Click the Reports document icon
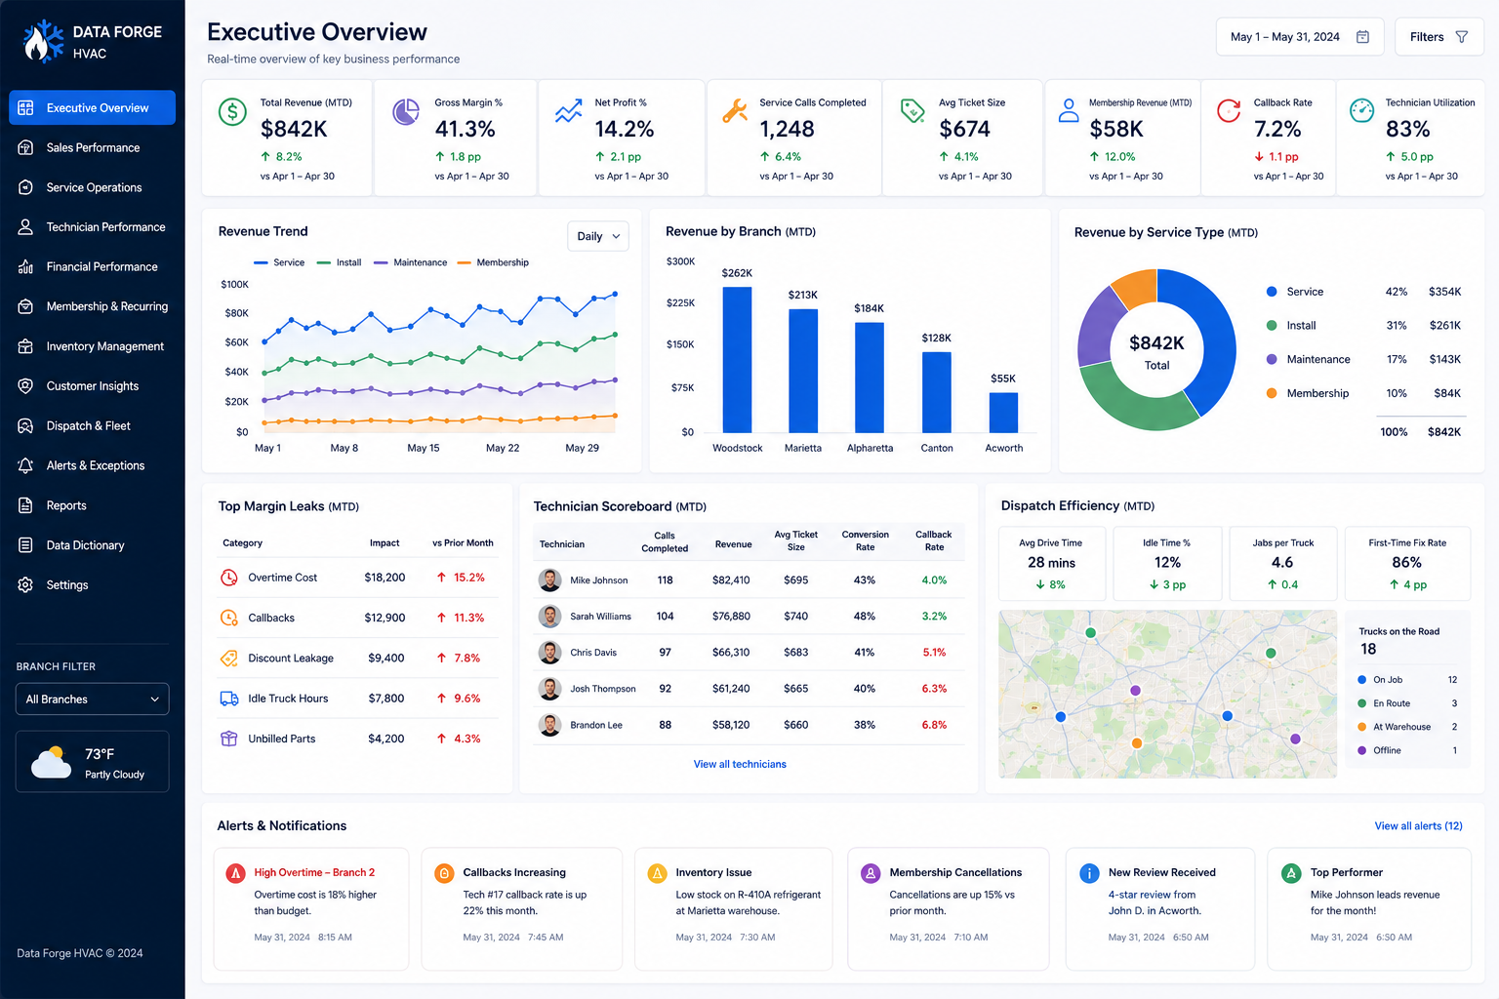This screenshot has width=1499, height=999. tap(26, 505)
